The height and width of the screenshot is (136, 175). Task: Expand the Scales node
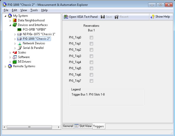pos(10,53)
